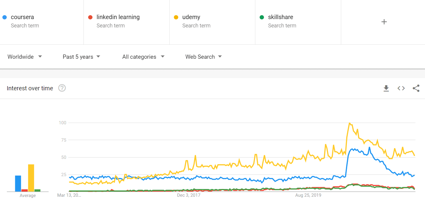425x214 pixels.
Task: Edit the coursera search term
Action: pyautogui.click(x=22, y=17)
